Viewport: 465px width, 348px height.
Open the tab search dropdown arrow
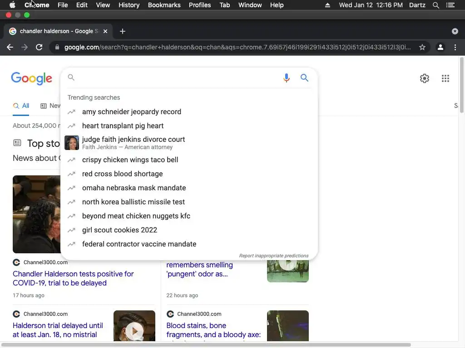[x=455, y=31]
